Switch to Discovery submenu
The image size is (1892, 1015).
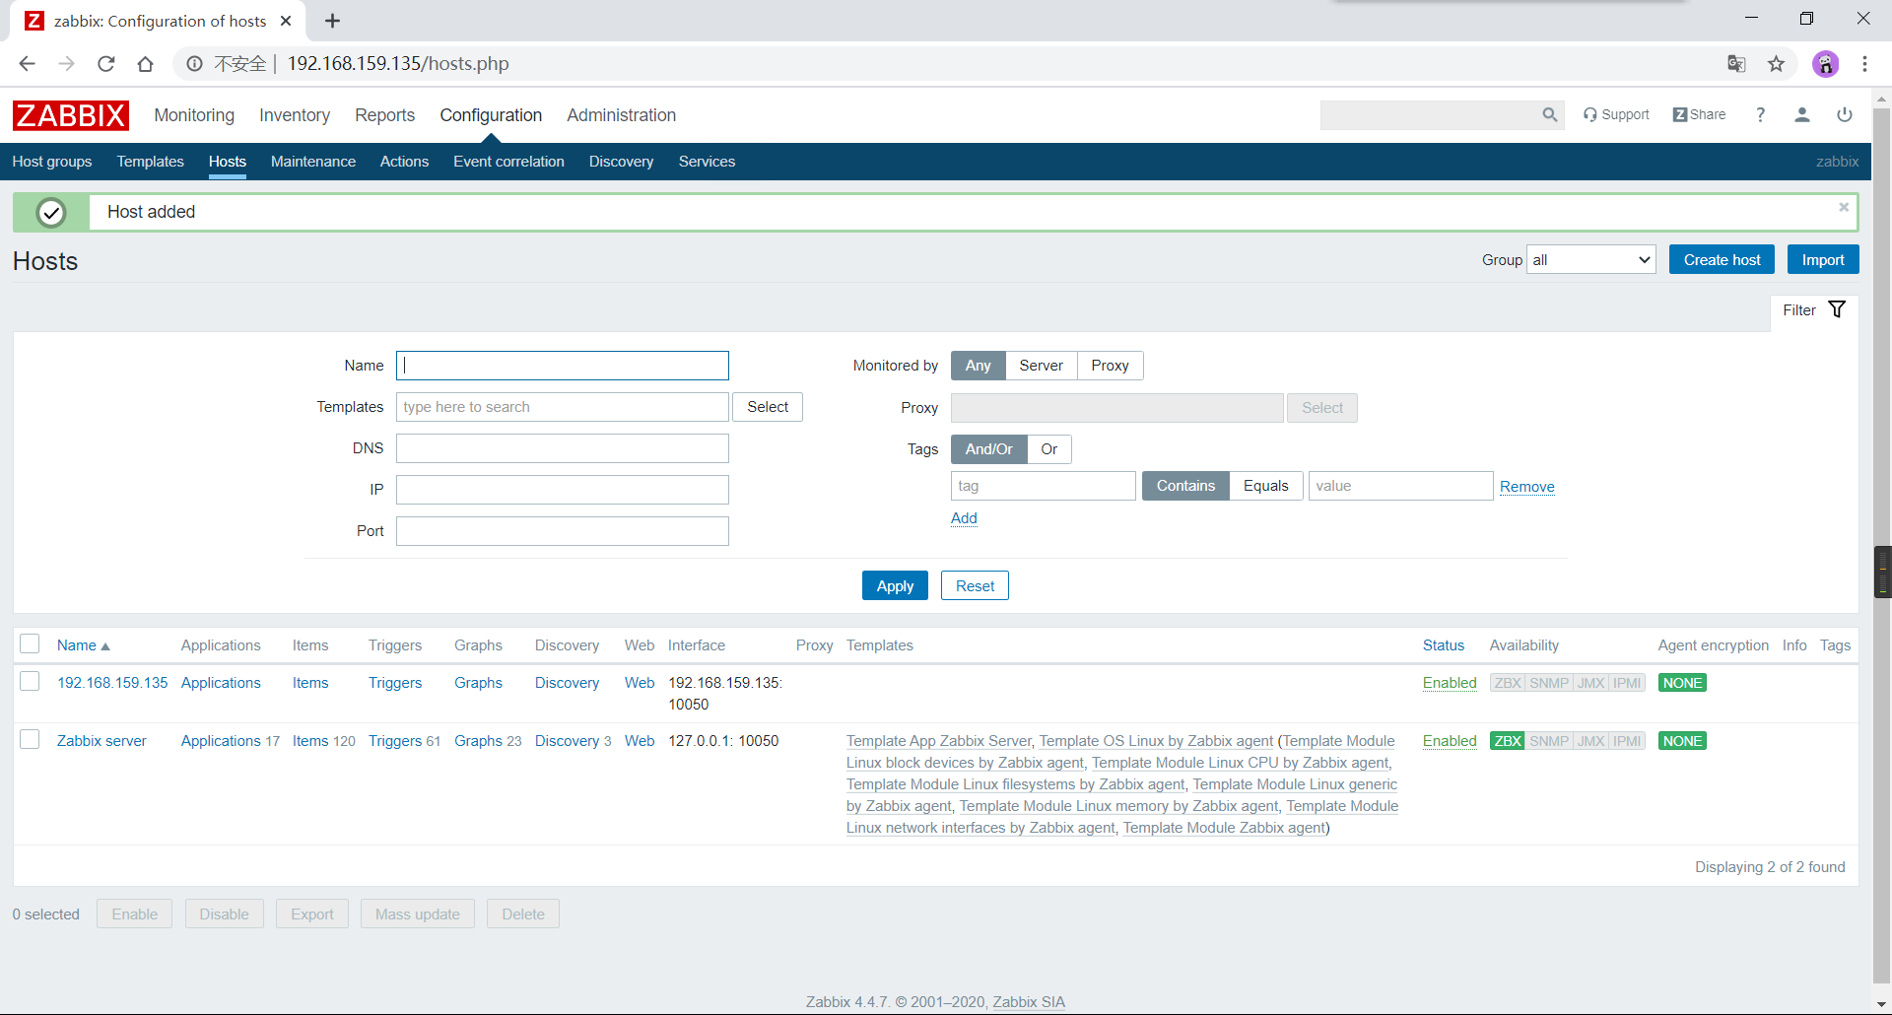(621, 162)
